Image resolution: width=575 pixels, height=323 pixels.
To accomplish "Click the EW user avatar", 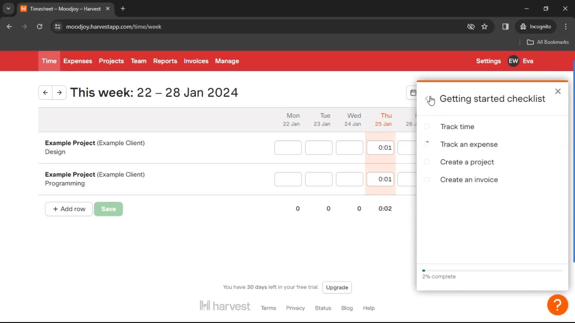I will click(513, 61).
